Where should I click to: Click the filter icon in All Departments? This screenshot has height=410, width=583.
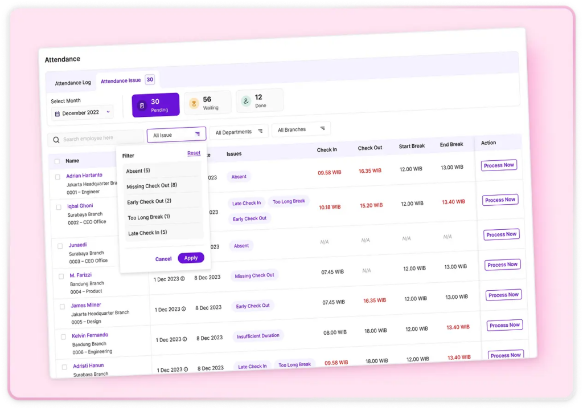click(260, 131)
